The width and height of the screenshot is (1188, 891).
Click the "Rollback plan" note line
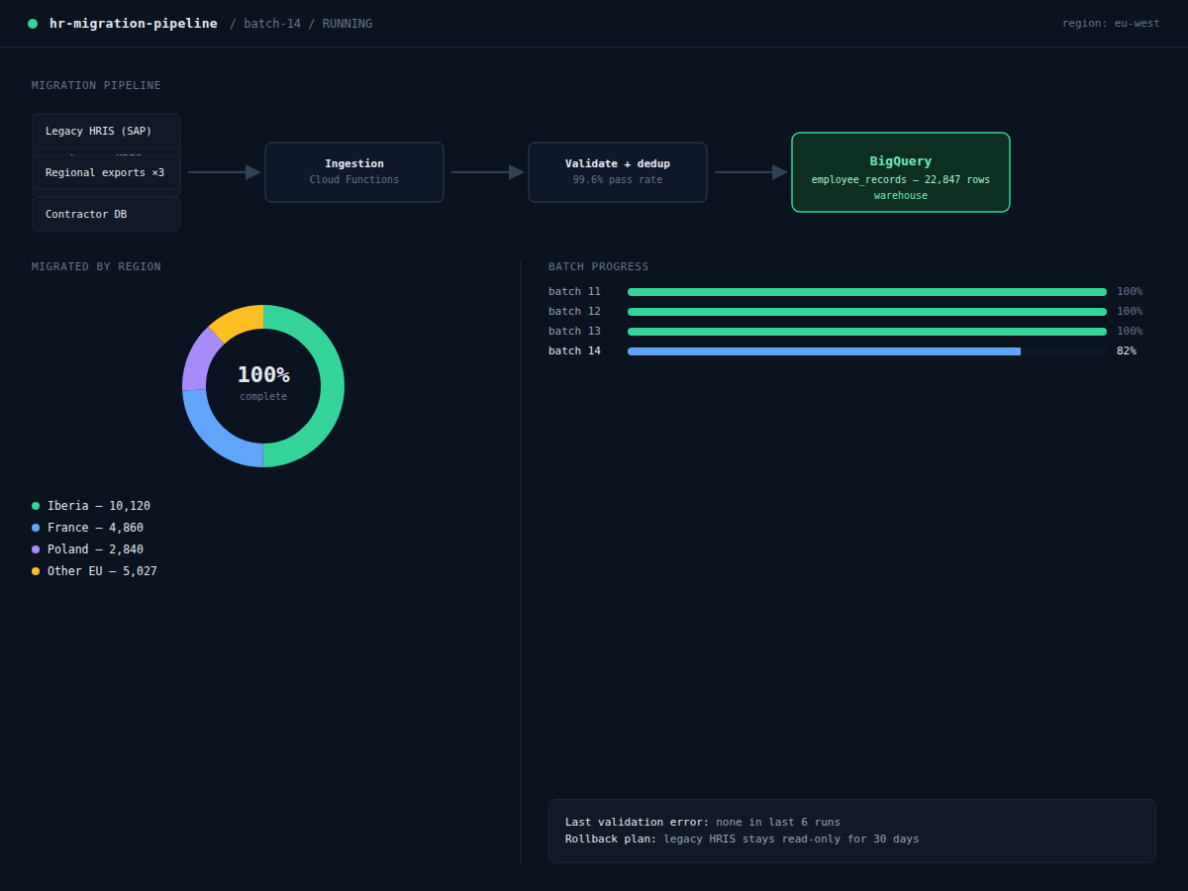742,840
